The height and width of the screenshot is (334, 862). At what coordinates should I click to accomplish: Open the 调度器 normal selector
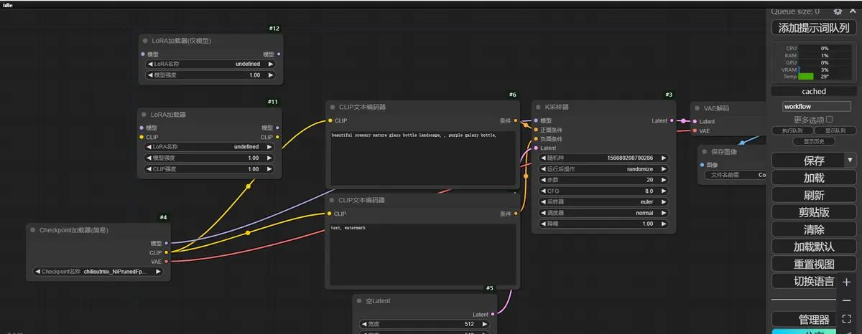pyautogui.click(x=603, y=213)
